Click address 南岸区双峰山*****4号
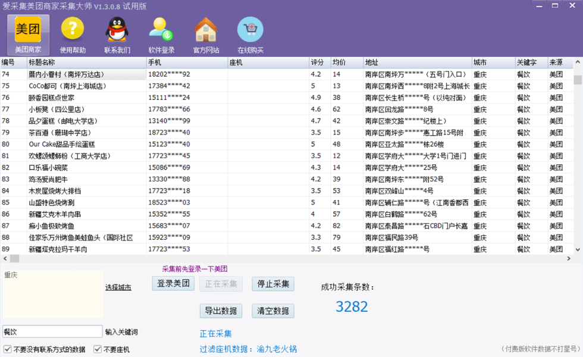This screenshot has height=357, width=583. 399,191
